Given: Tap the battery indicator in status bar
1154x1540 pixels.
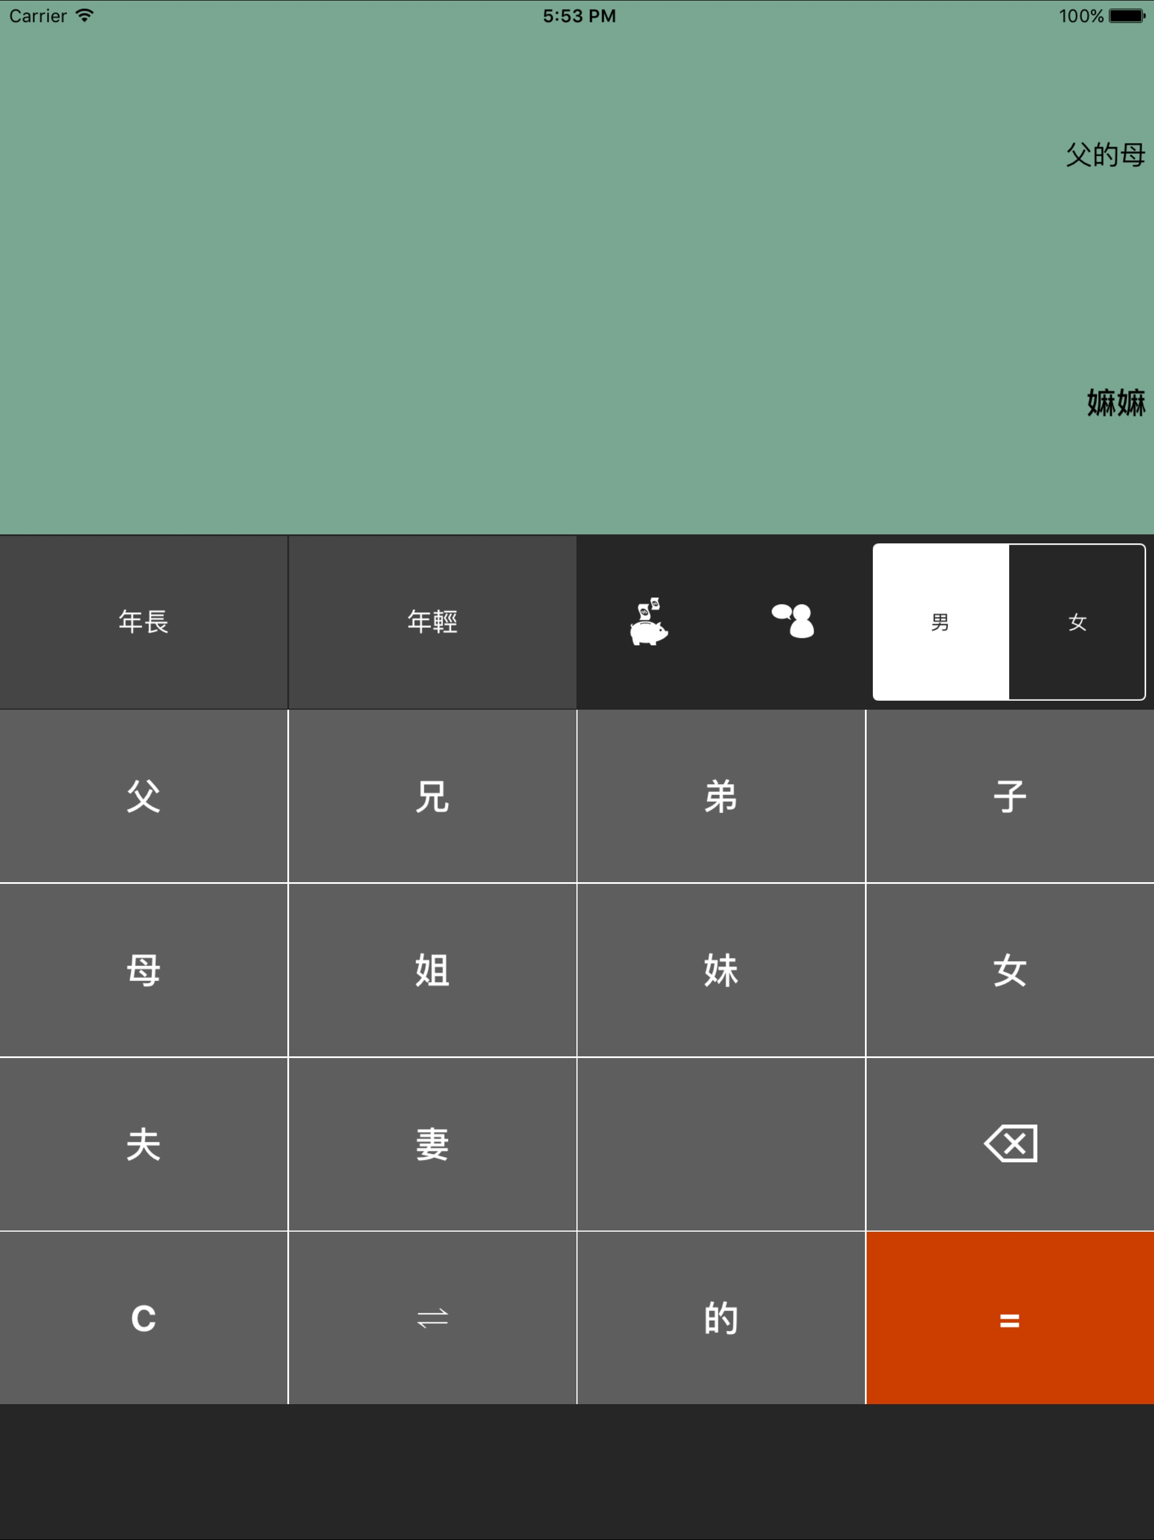Looking at the screenshot, I should [x=1127, y=15].
